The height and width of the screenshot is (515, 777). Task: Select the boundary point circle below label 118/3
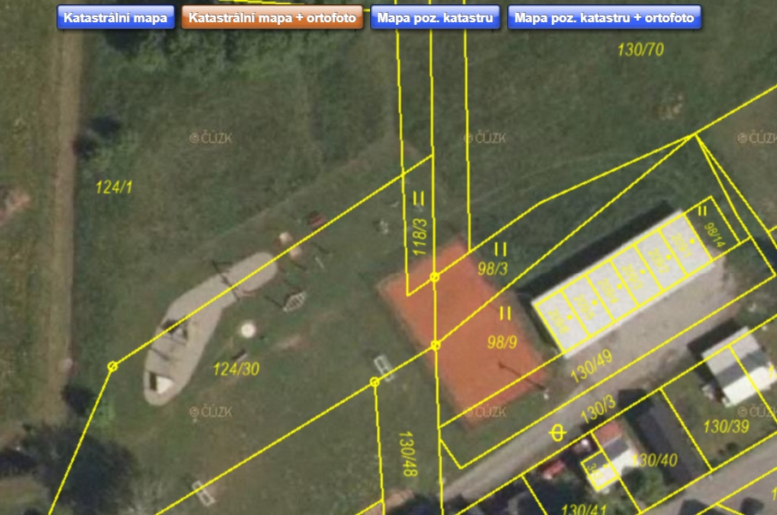[434, 277]
